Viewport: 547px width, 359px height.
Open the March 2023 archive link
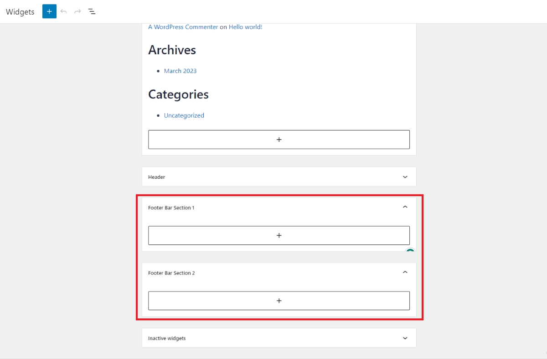180,71
